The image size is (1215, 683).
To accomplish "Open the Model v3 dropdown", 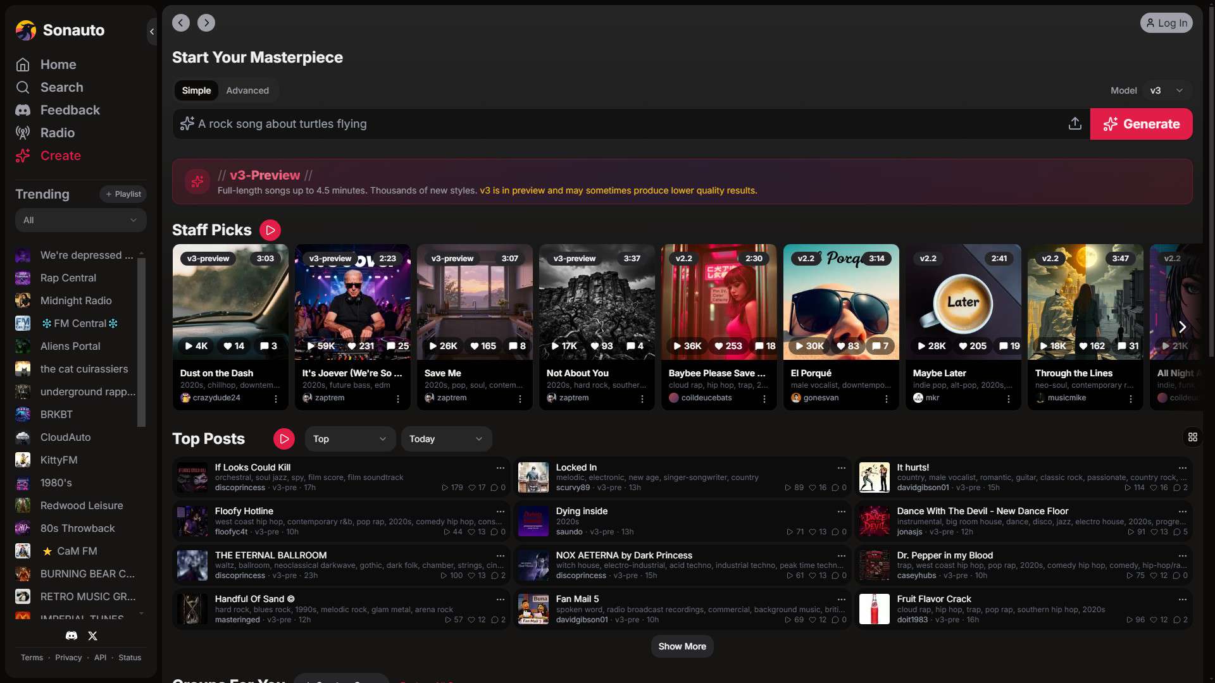I will click(1167, 90).
